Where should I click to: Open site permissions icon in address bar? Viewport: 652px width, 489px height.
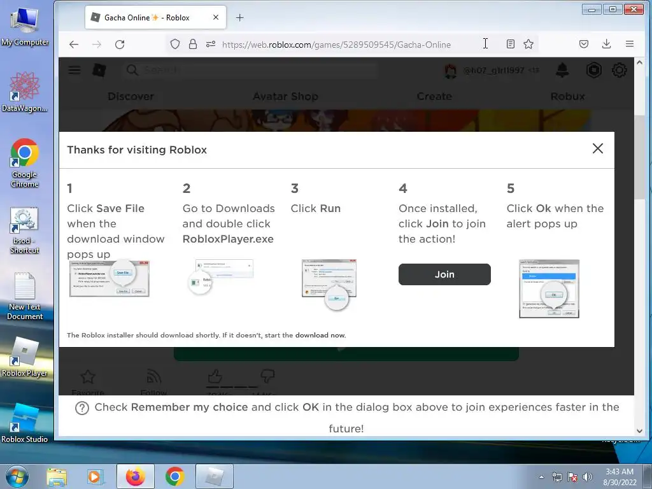211,44
